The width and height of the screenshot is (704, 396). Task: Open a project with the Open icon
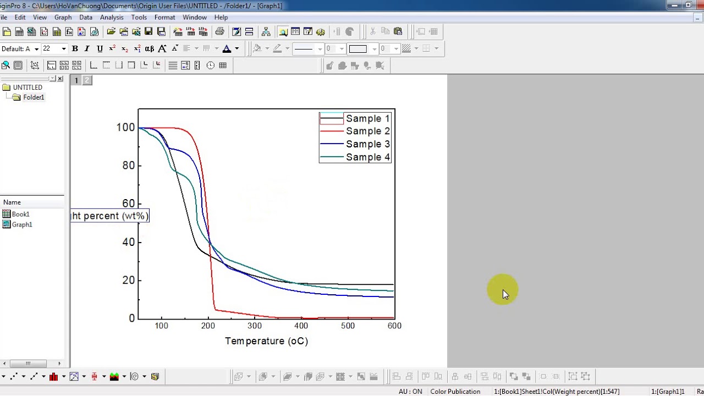coord(111,32)
